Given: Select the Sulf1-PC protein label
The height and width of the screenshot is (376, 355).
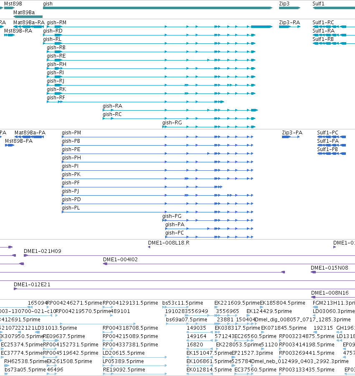Looking at the screenshot, I should [x=327, y=133].
